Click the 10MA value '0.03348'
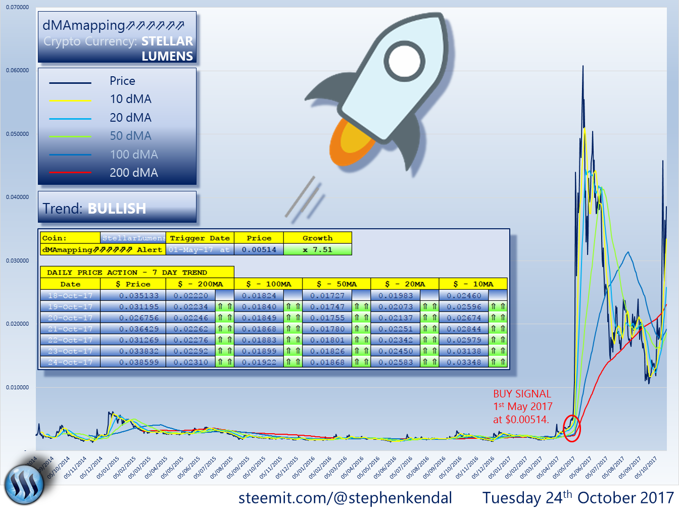Screen dimensions: 679x509 464,362
